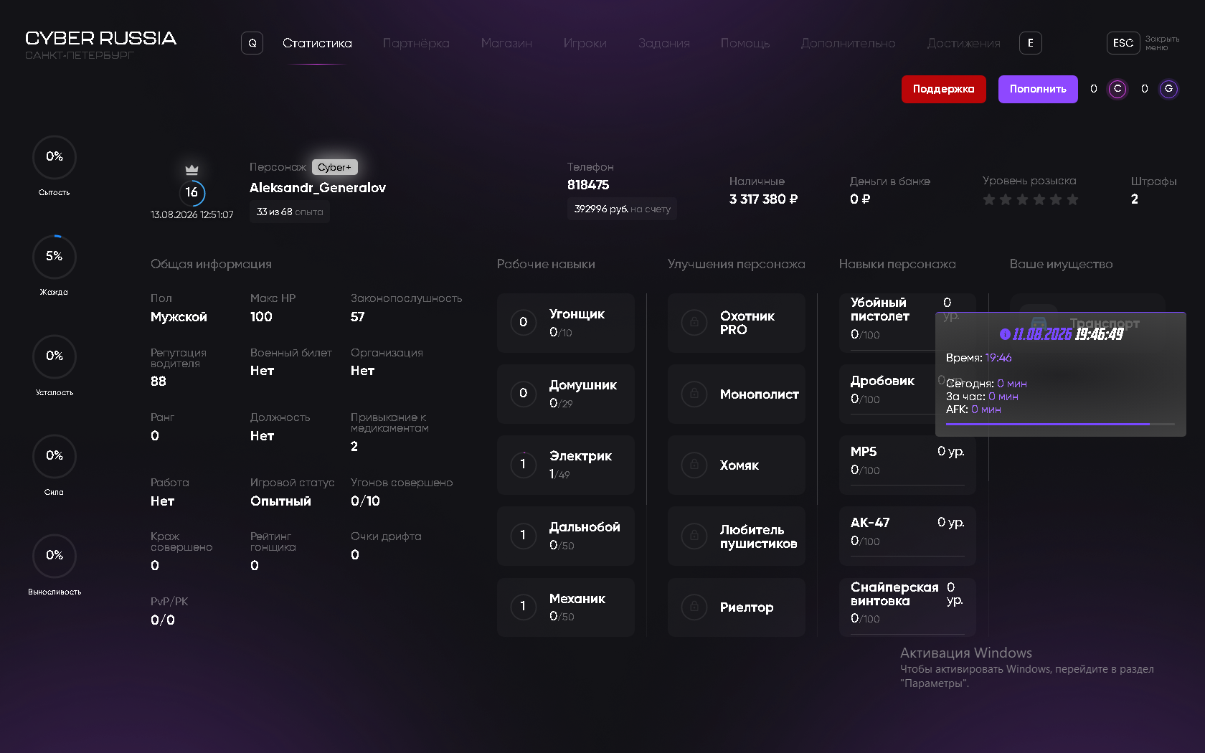Open the Помощь tab
Viewport: 1205px width, 753px height.
pyautogui.click(x=745, y=43)
